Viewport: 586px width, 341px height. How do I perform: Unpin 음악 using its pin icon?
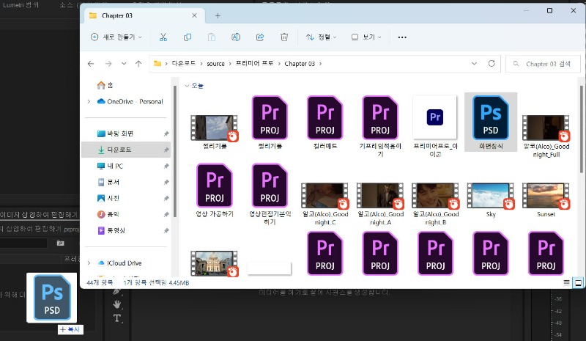[x=166, y=214]
